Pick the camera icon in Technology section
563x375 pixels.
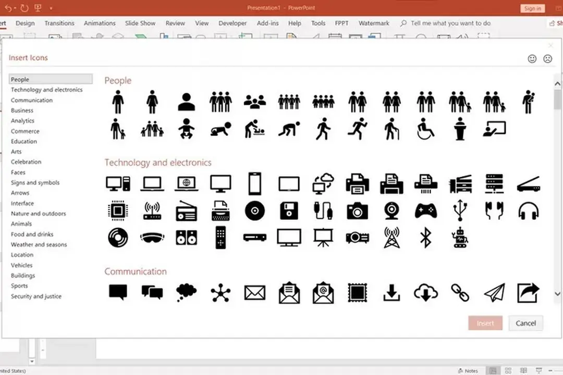357,210
